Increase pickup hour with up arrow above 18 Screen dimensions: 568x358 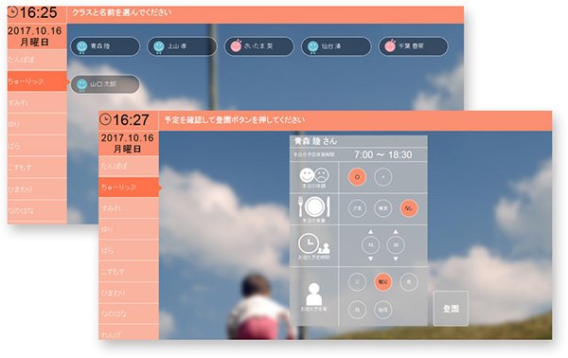(370, 231)
